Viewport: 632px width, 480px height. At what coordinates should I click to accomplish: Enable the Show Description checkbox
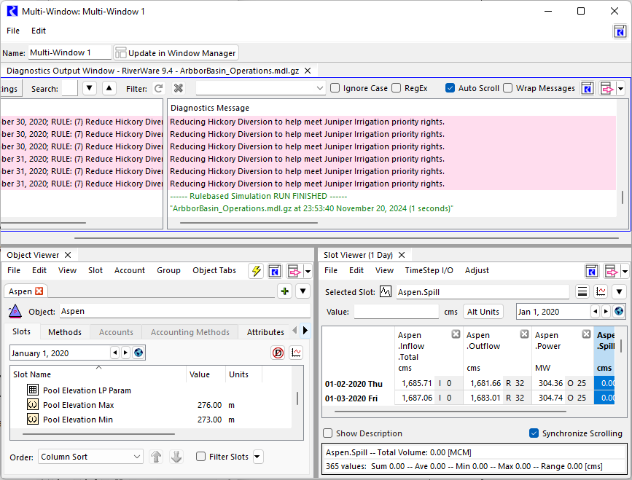(x=328, y=433)
